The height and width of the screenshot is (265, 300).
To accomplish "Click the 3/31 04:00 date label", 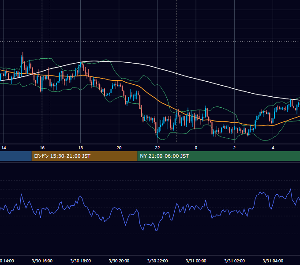I will 273,261.
